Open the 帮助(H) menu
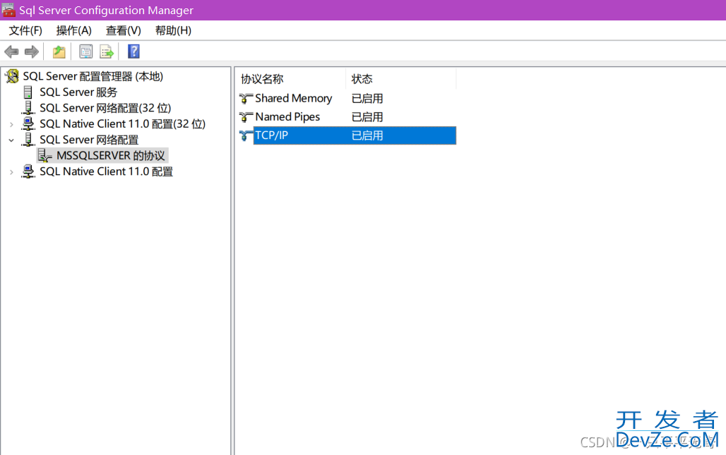 [x=173, y=30]
